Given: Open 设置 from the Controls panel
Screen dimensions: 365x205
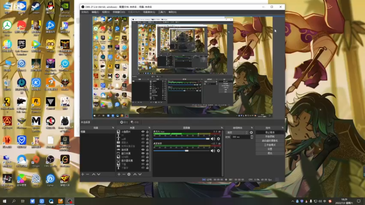Looking at the screenshot, I should [x=270, y=149].
